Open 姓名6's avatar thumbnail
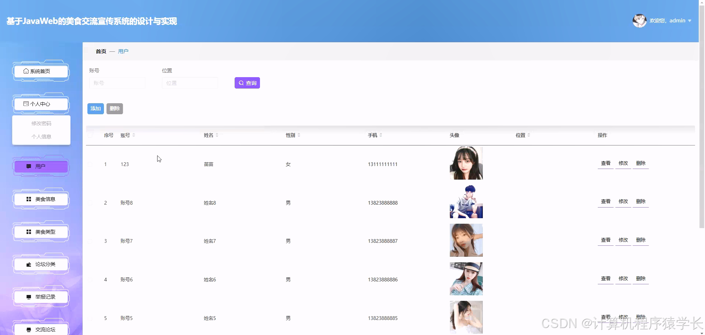 [x=466, y=279]
